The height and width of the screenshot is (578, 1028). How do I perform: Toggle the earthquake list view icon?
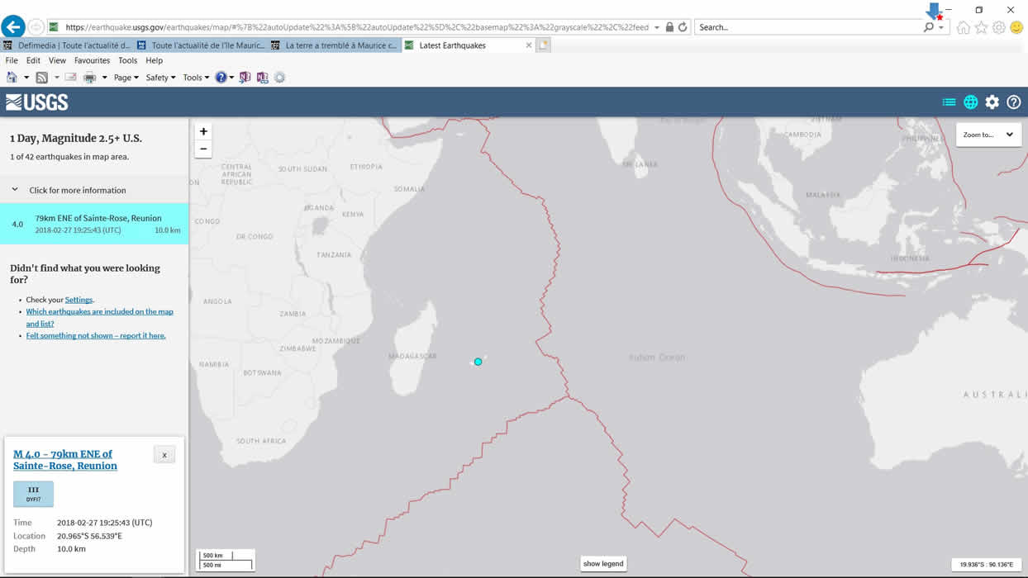949,102
